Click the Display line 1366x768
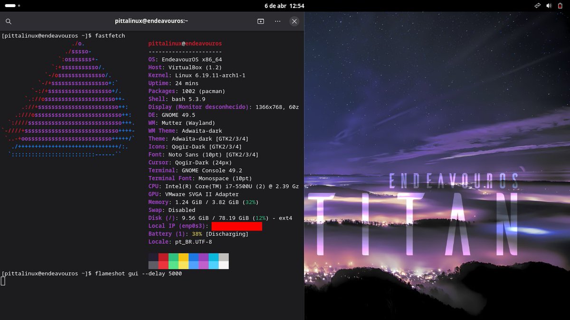 tap(224, 107)
